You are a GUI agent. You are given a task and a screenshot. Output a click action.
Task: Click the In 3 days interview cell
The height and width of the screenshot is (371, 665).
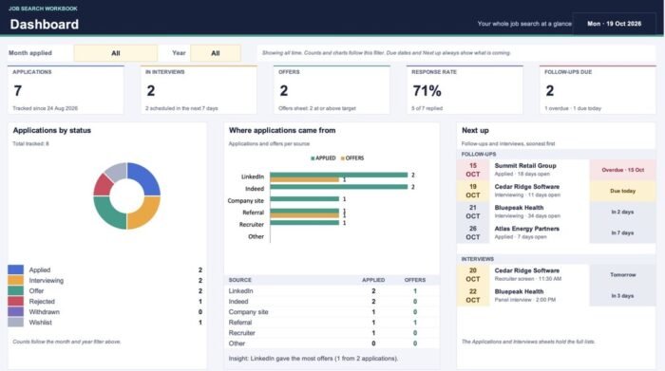click(x=622, y=296)
